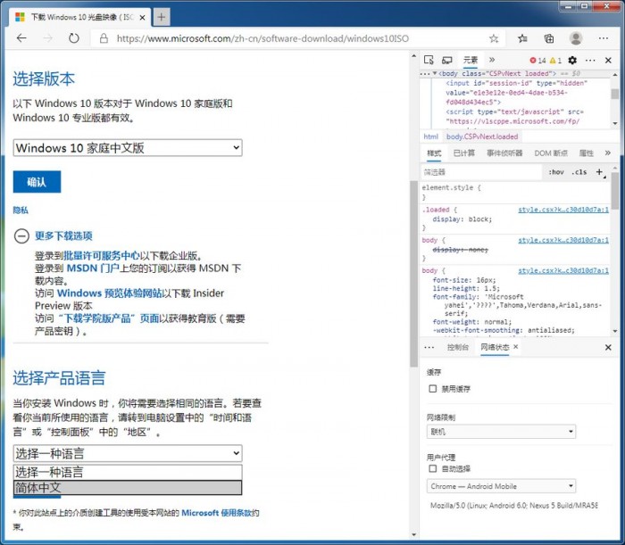Enable the 禁用缓存 checkbox
625x545 pixels.
coord(433,389)
